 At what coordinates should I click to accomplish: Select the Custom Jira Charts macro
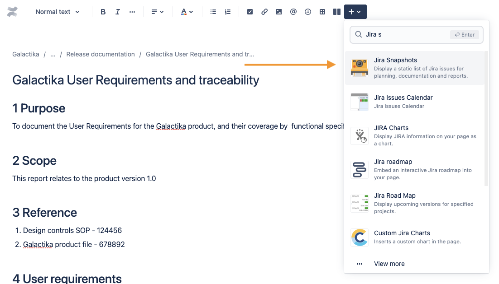414,237
